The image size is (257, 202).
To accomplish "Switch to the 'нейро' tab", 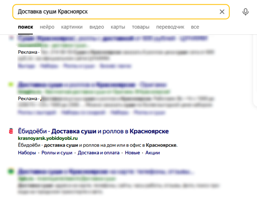I will point(47,27).
